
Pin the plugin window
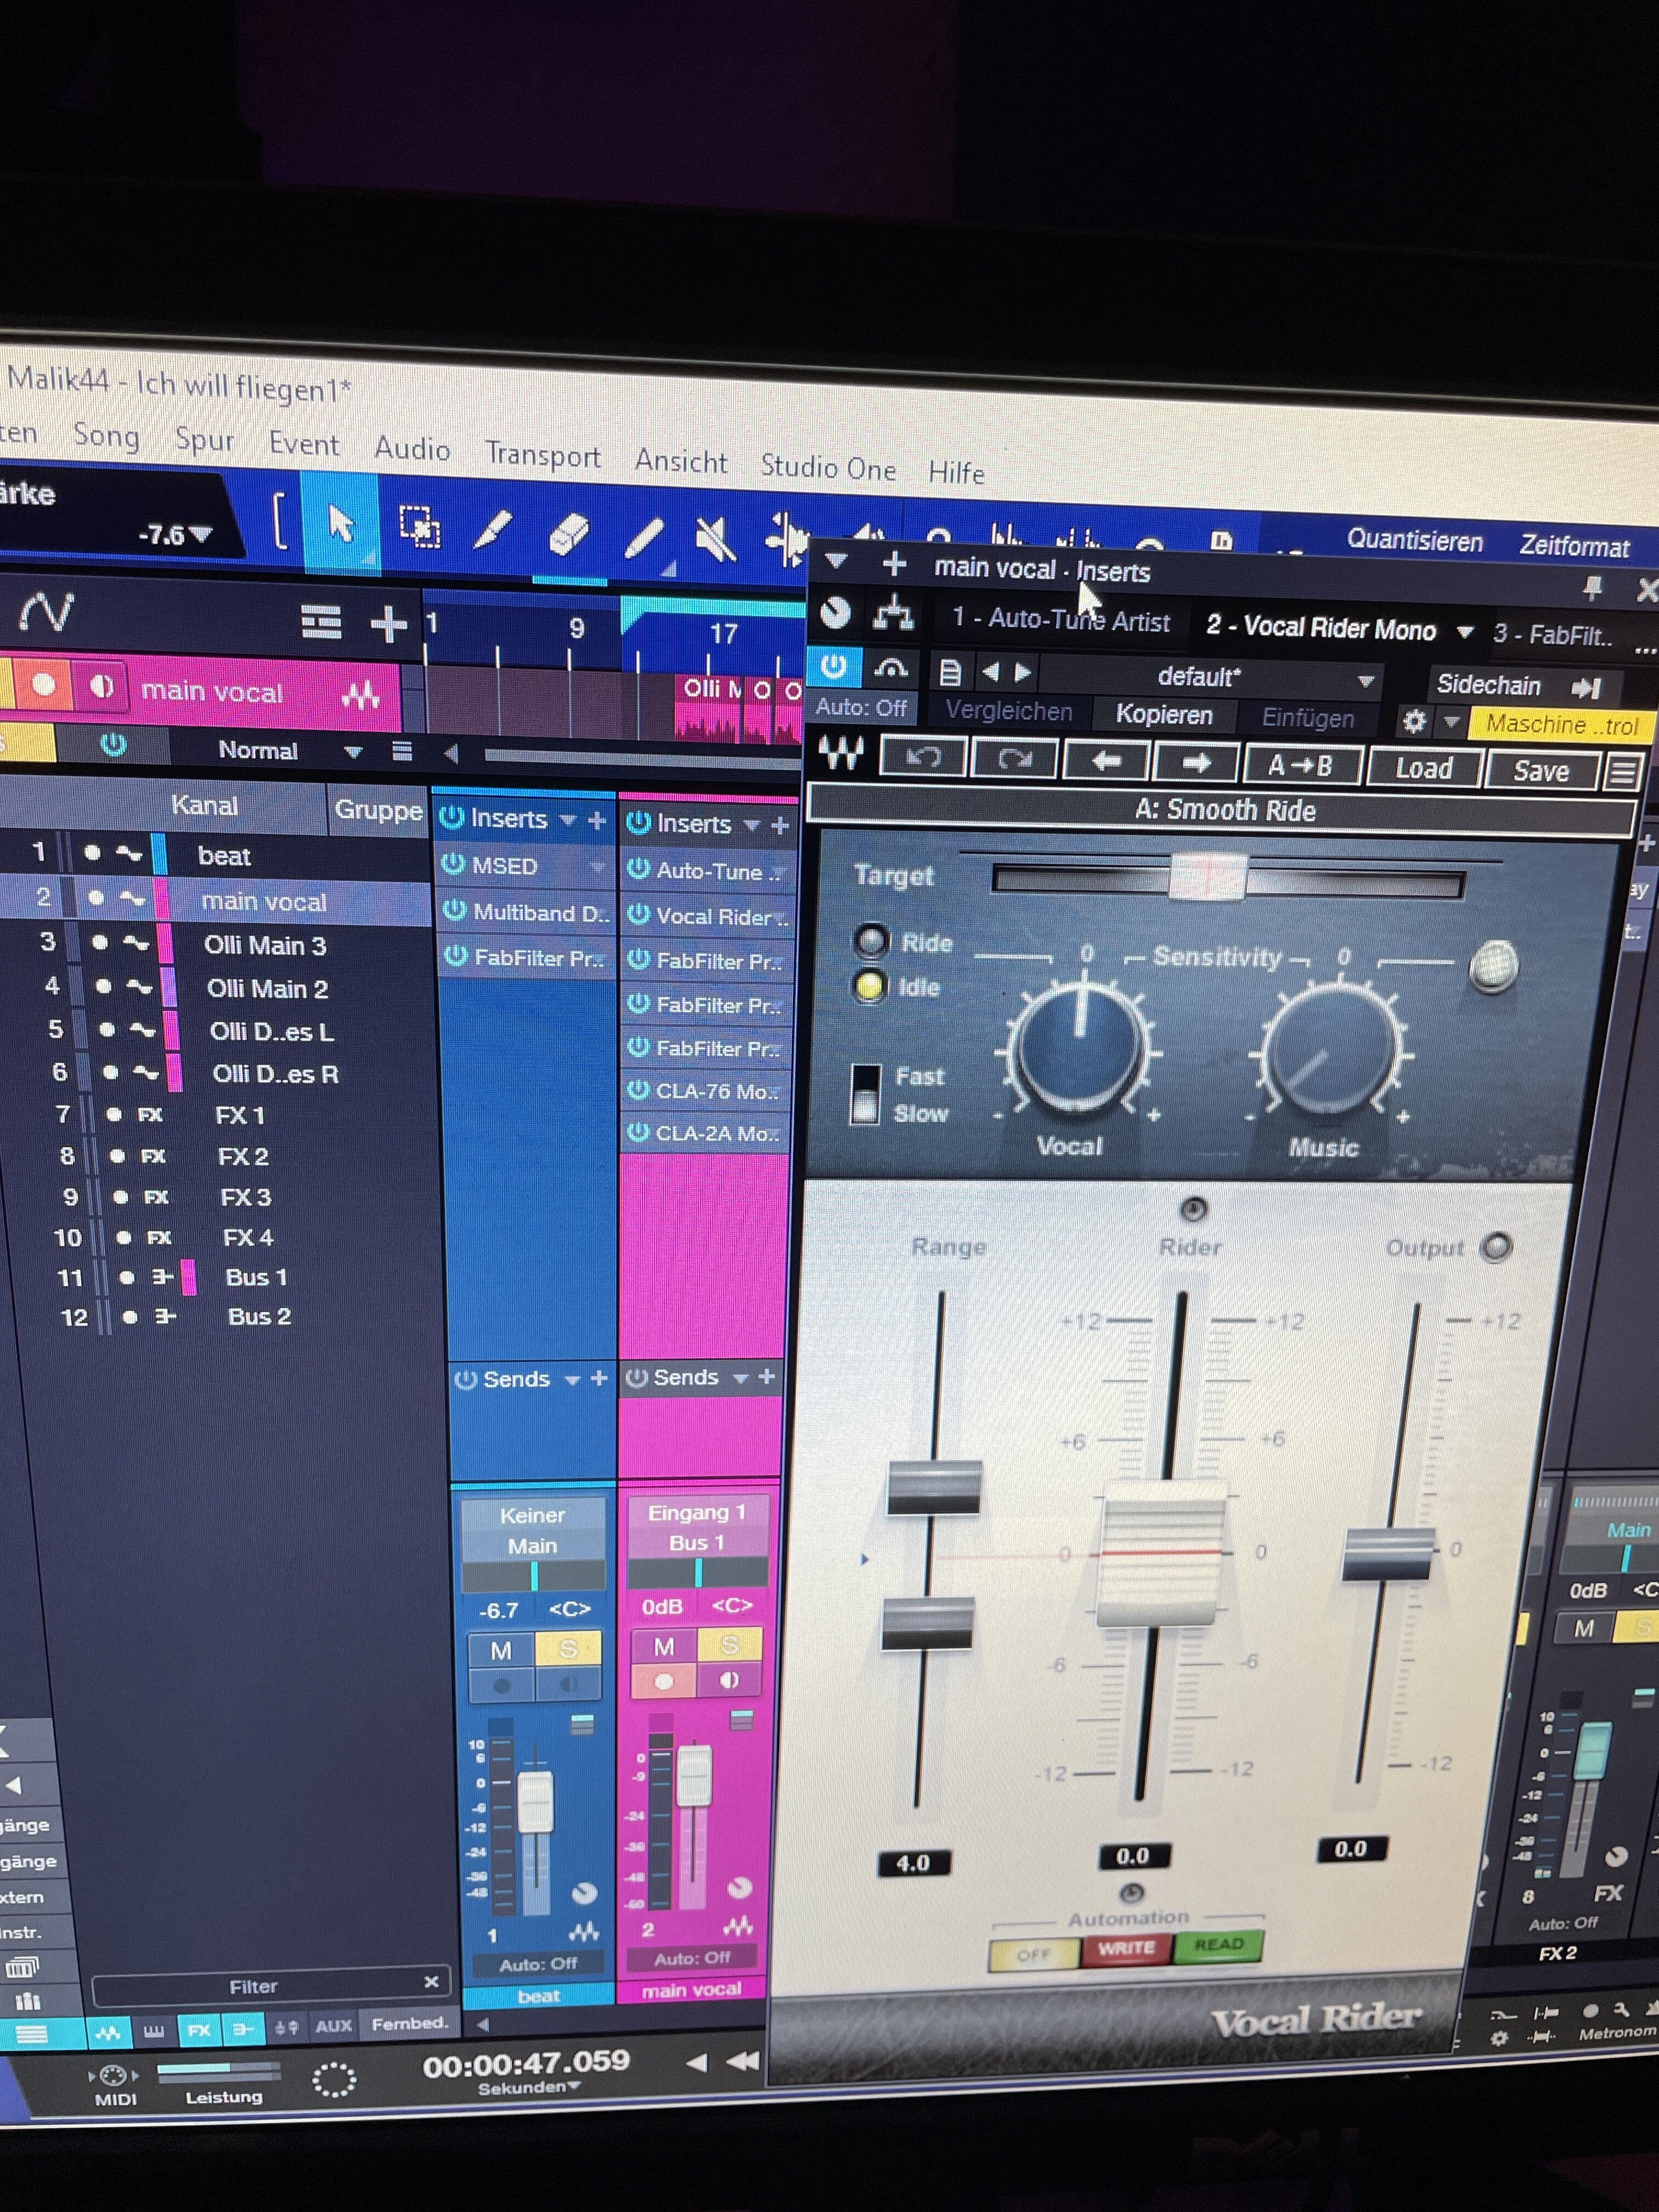click(1592, 589)
